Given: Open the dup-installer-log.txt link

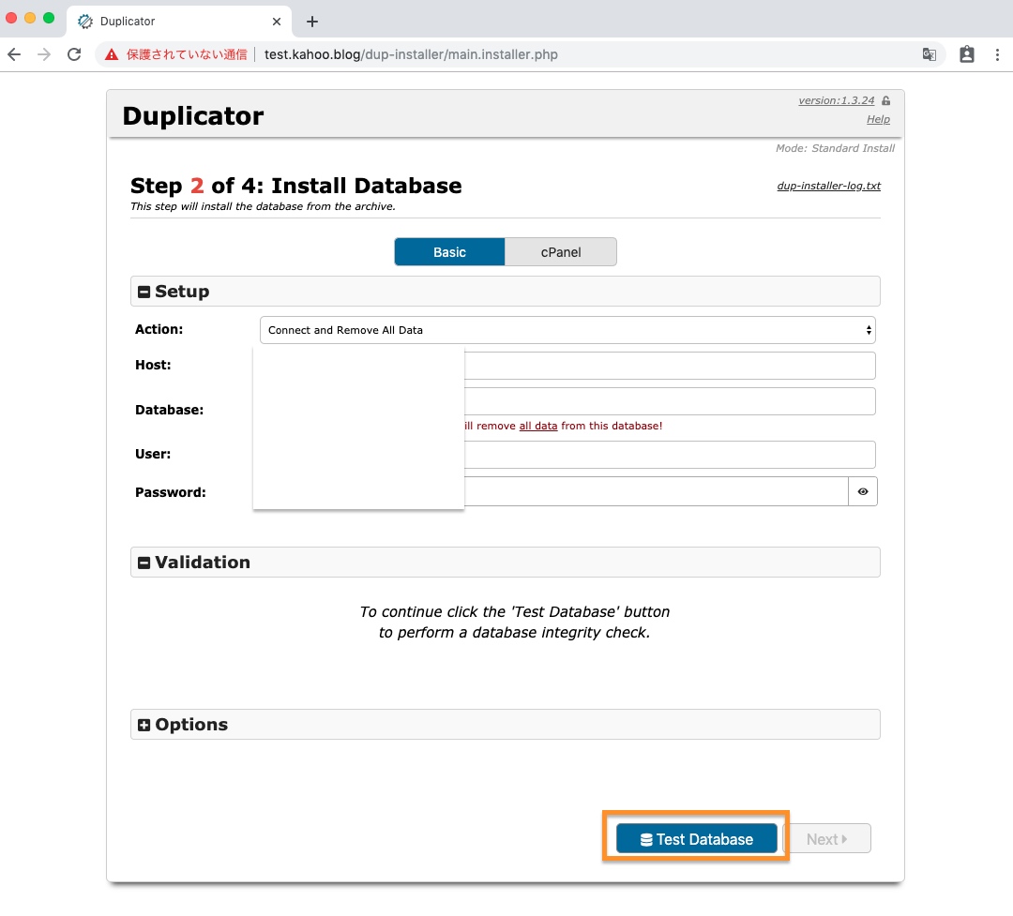Looking at the screenshot, I should 828,186.
